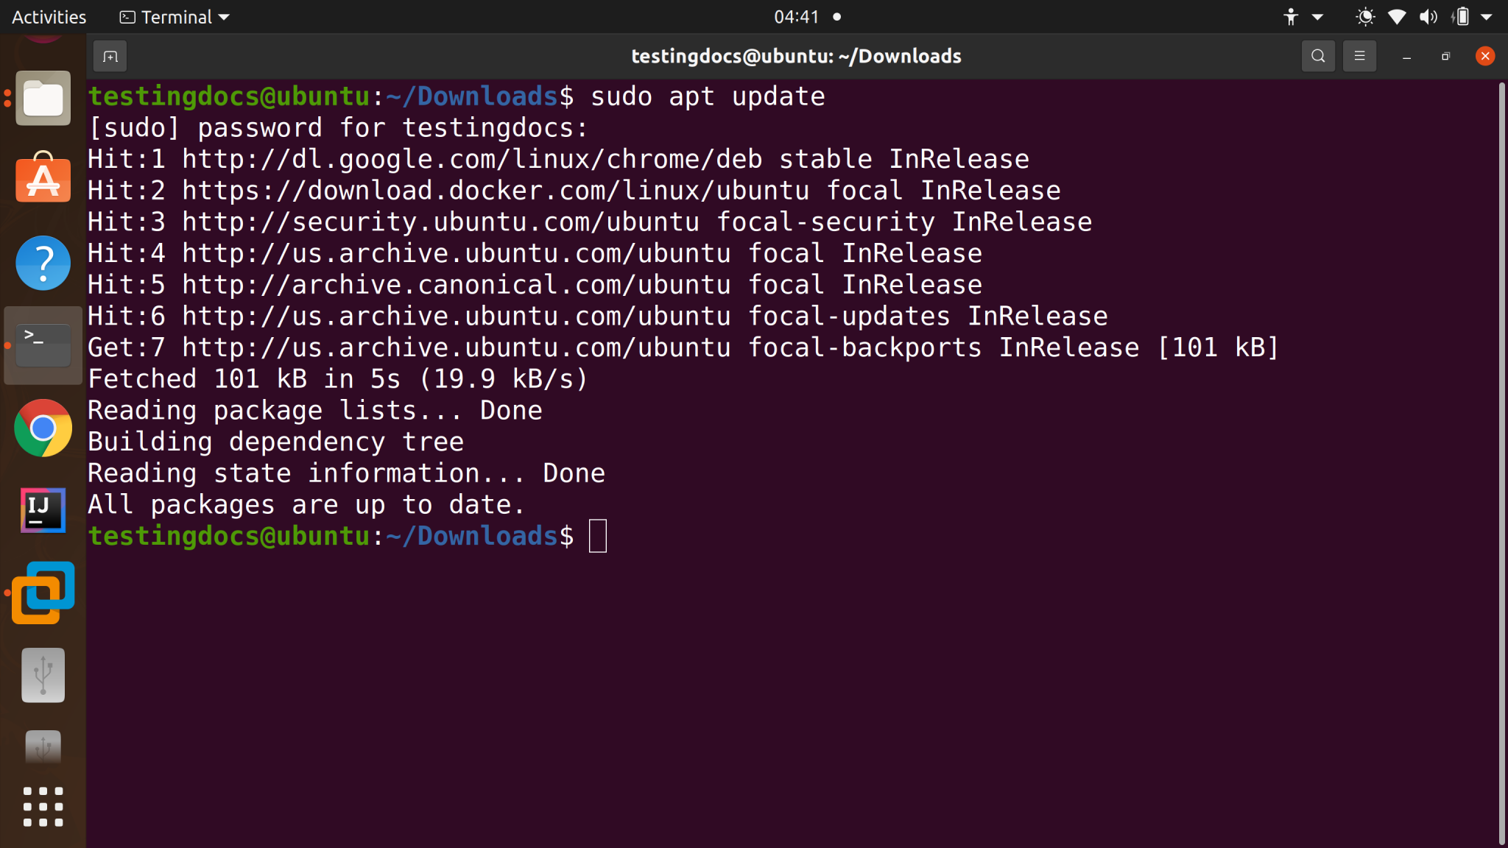The height and width of the screenshot is (848, 1508).
Task: Launch VMware Workstation from the dock
Action: point(42,593)
